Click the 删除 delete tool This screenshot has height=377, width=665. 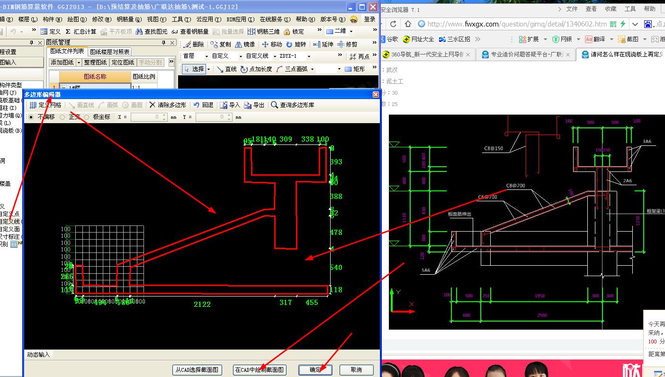click(x=194, y=44)
